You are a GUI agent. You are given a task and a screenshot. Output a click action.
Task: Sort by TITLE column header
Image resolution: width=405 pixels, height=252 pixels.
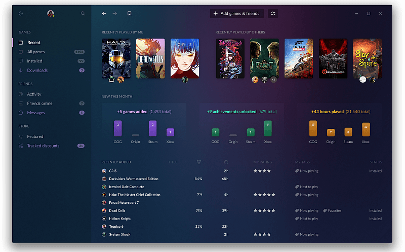173,162
